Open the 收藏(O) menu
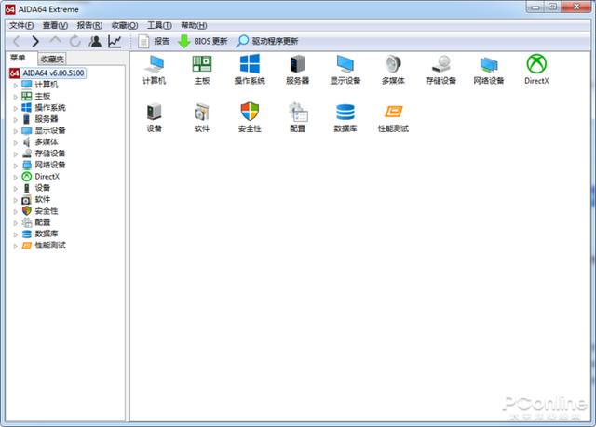596x427 pixels. pos(125,25)
